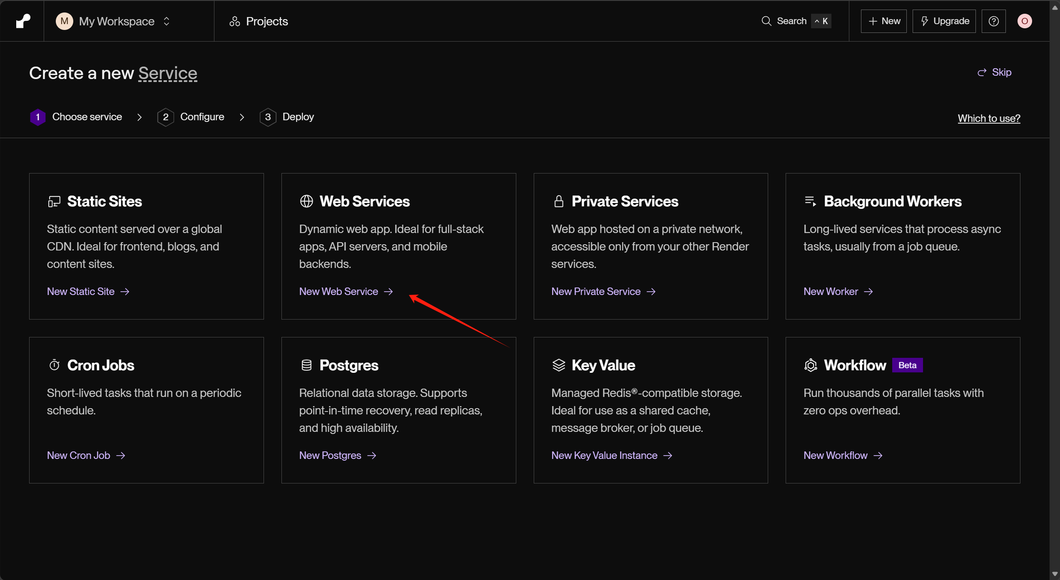Image resolution: width=1060 pixels, height=580 pixels.
Task: Open the Search field
Action: [x=796, y=21]
